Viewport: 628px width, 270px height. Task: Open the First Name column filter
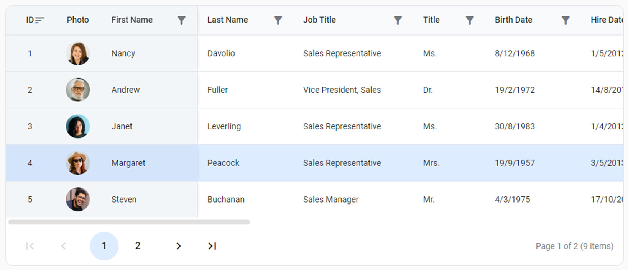coord(181,20)
